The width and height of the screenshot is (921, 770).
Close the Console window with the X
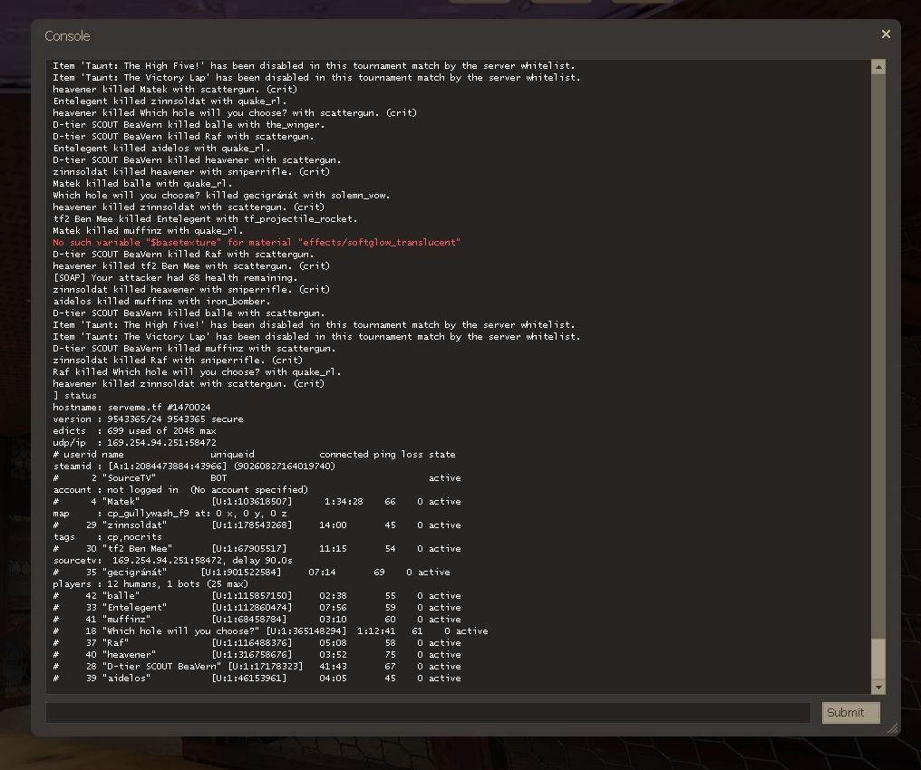point(886,34)
